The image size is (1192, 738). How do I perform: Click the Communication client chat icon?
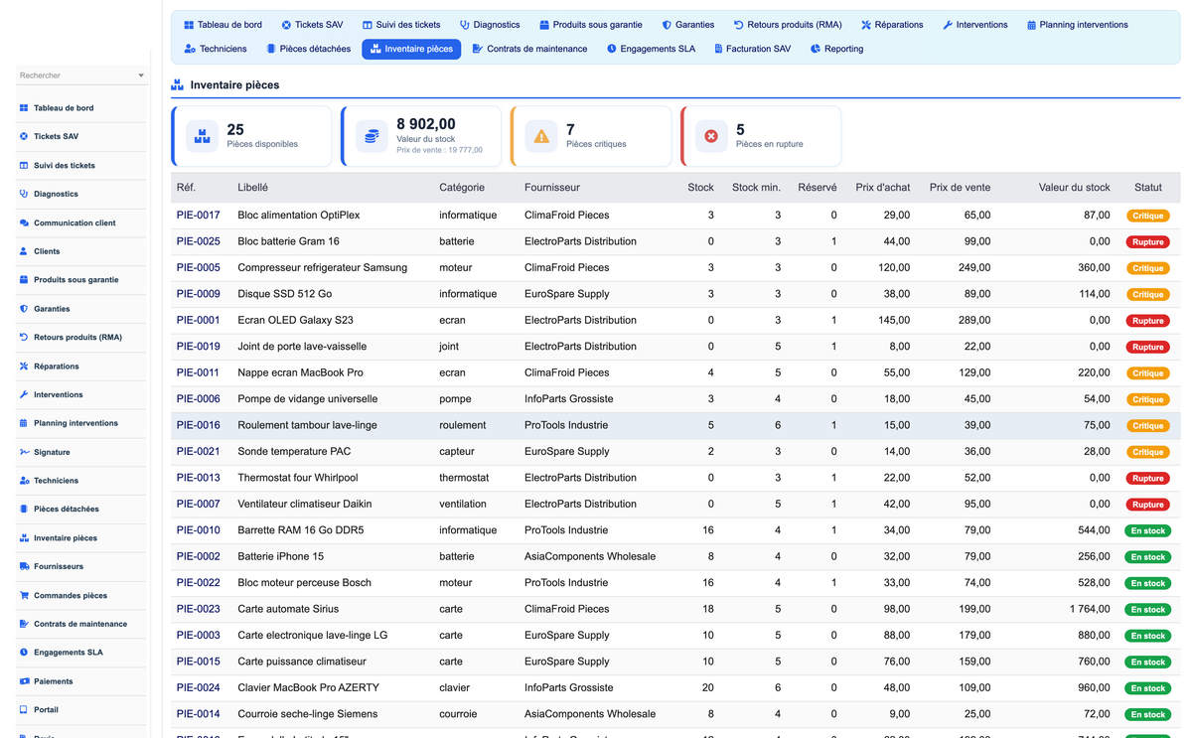click(x=24, y=223)
